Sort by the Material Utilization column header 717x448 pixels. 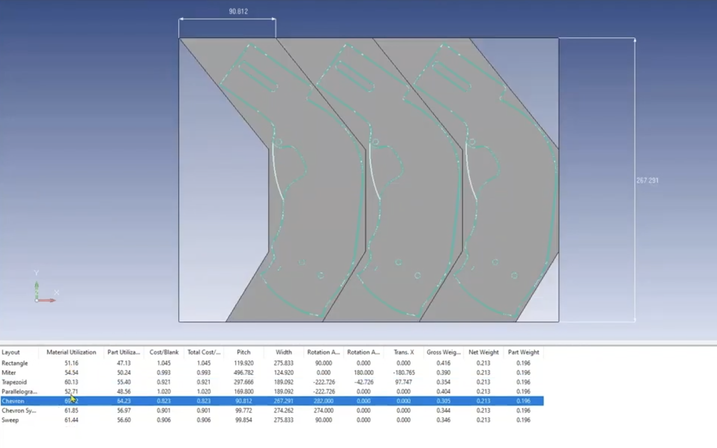71,352
